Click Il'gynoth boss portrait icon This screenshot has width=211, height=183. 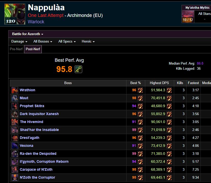tap(15, 161)
